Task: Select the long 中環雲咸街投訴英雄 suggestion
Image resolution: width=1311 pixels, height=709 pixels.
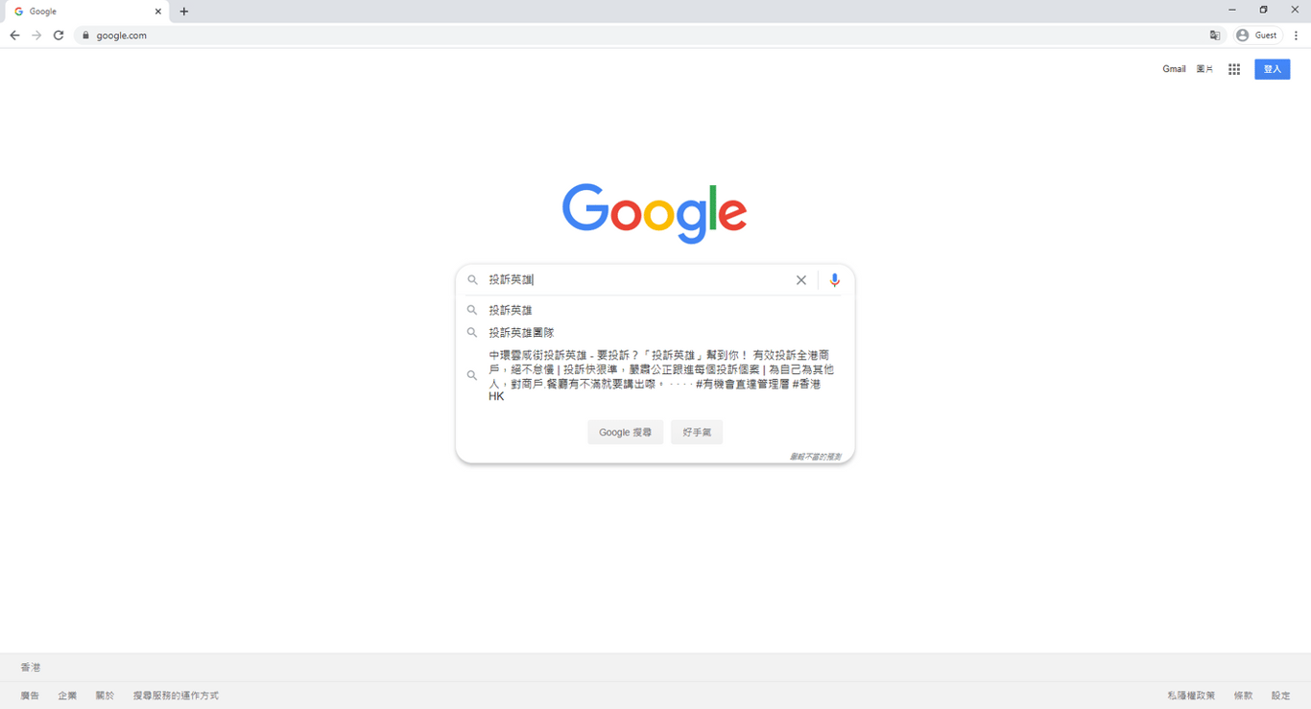Action: click(655, 375)
